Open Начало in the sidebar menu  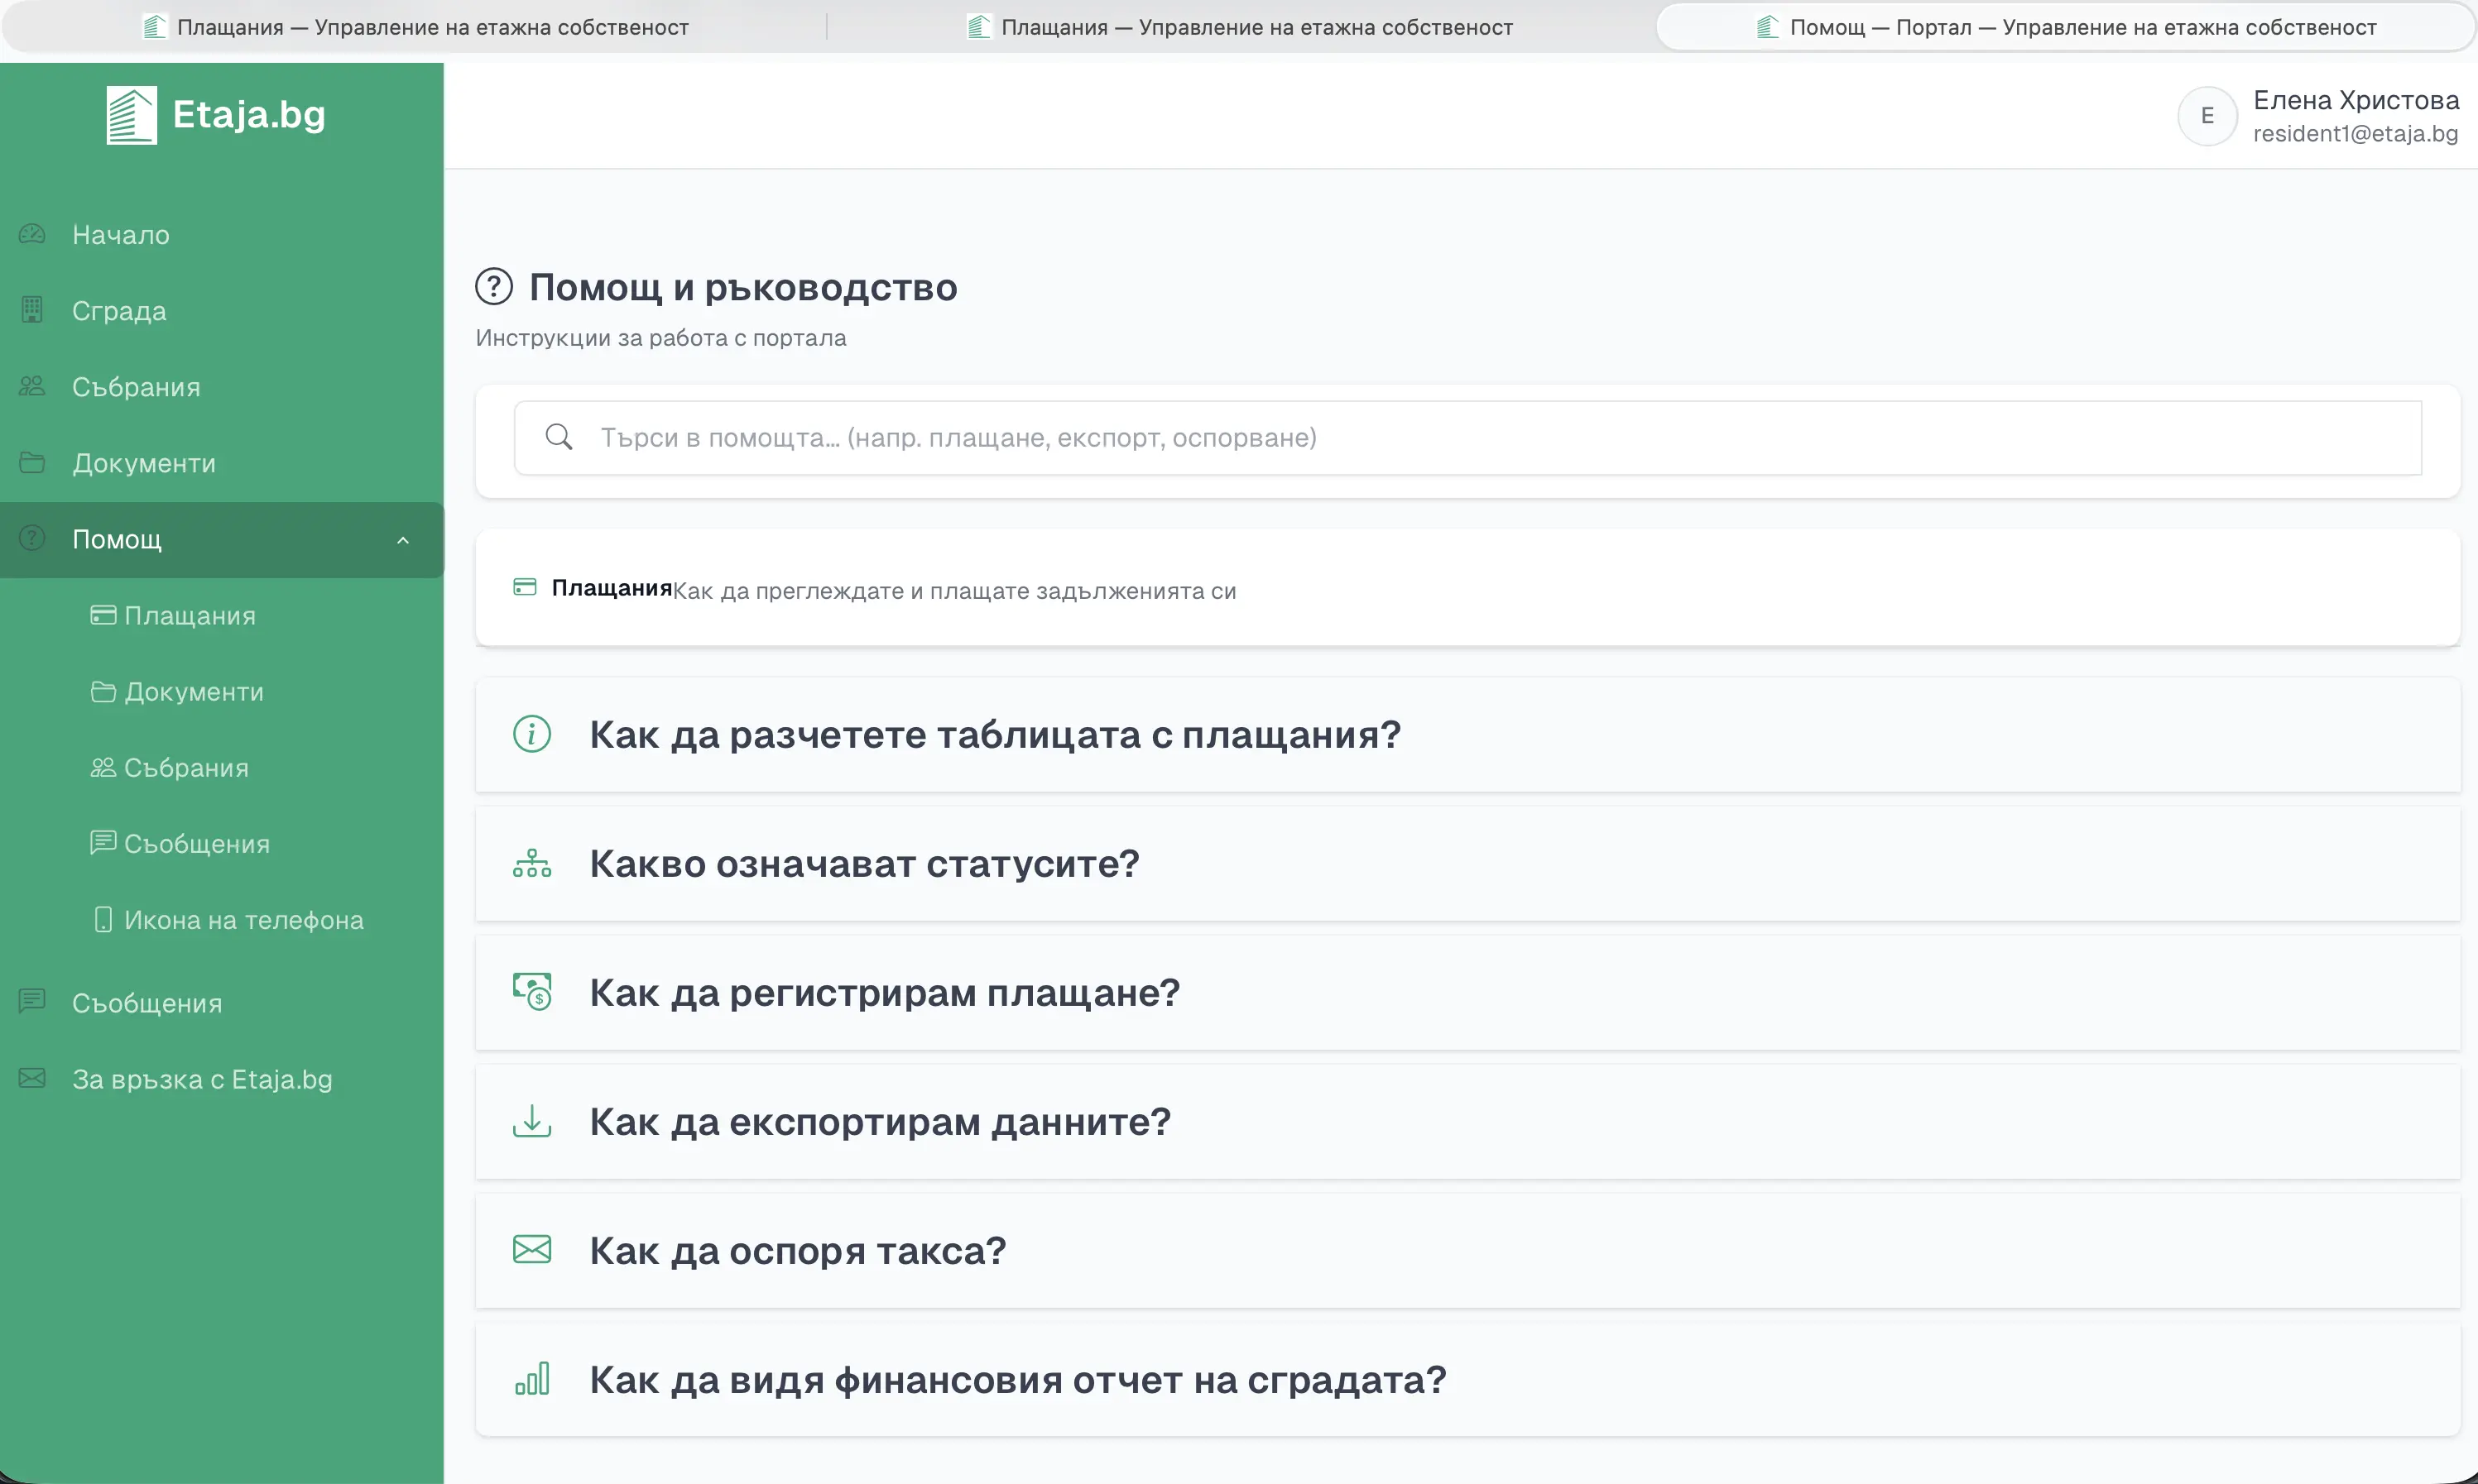click(x=222, y=235)
